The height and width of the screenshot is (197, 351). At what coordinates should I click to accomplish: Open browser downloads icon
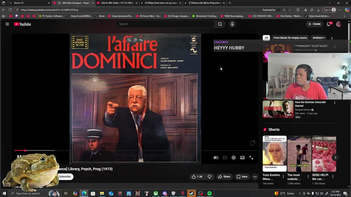pyautogui.click(x=318, y=10)
